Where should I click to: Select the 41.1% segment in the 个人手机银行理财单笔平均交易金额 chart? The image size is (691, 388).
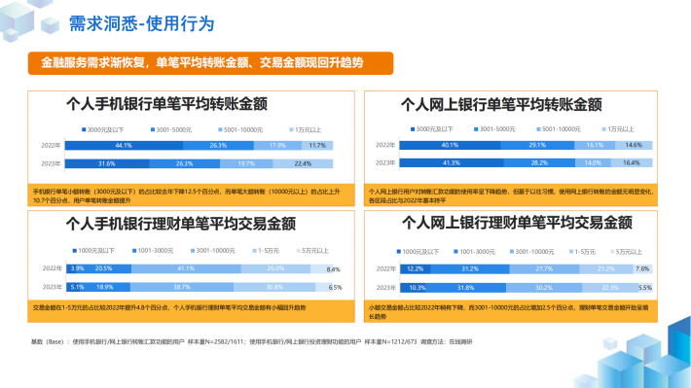[x=186, y=268]
